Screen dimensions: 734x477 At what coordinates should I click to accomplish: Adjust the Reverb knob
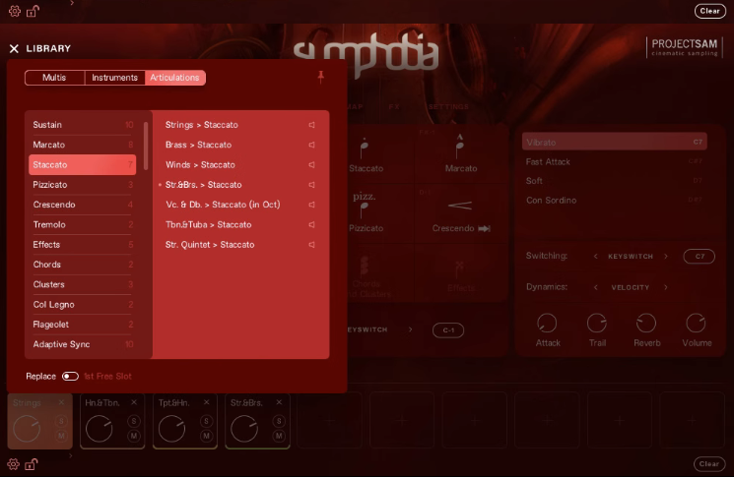tap(646, 323)
